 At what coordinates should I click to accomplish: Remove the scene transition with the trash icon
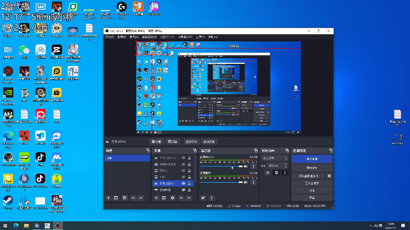276,173
